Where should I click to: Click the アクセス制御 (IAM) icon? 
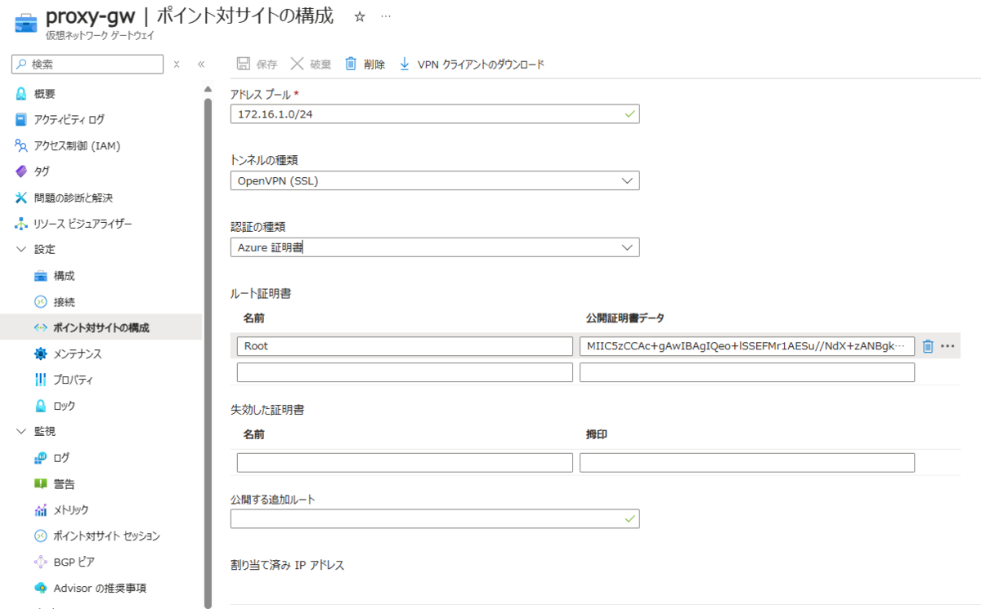[x=21, y=146]
